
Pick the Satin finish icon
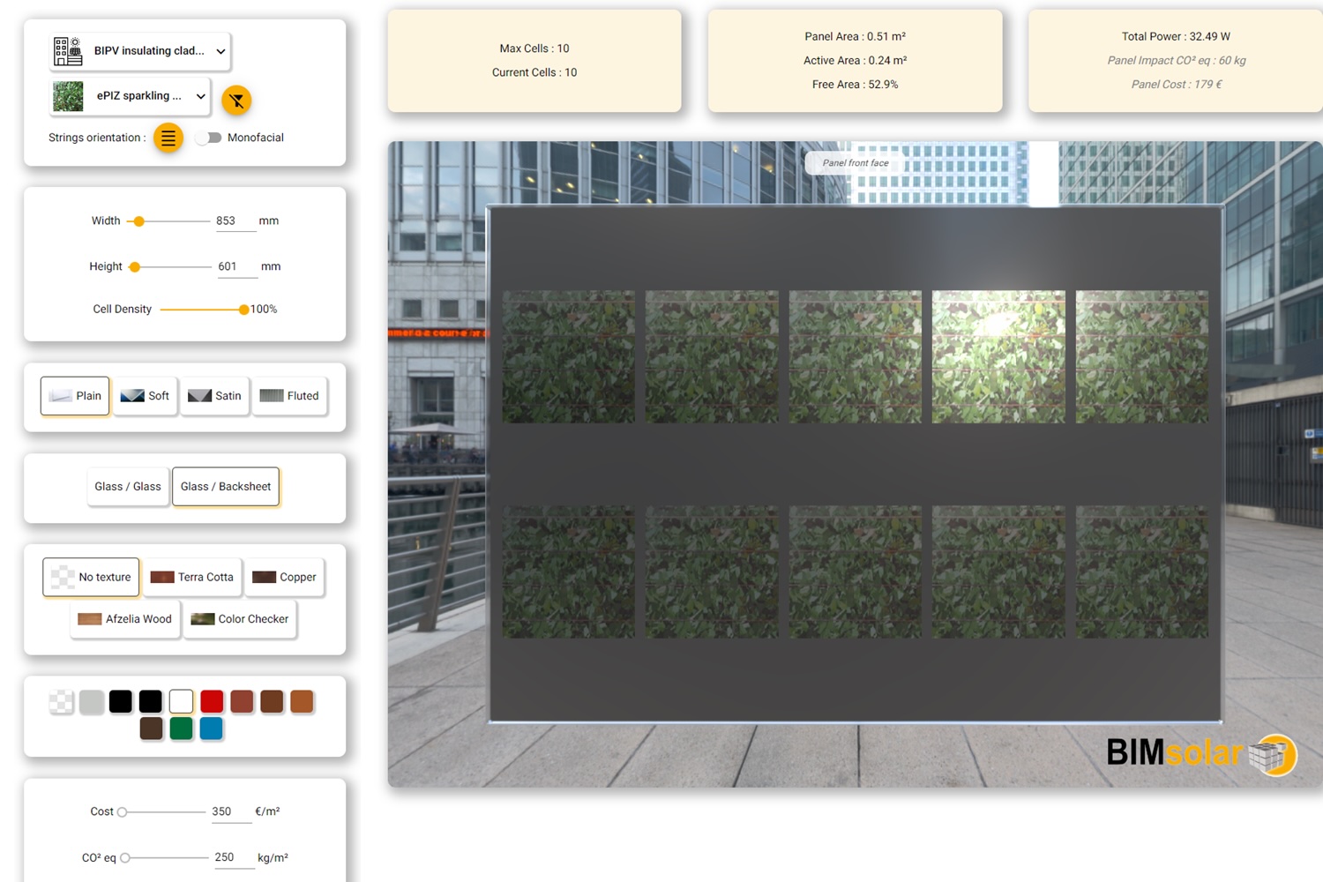point(201,395)
